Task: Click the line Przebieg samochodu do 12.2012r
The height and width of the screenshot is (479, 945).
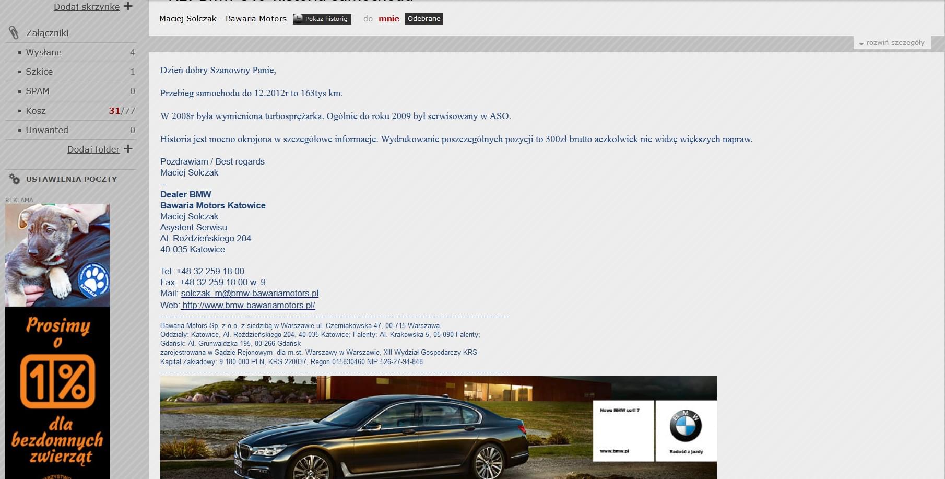Action: click(252, 94)
